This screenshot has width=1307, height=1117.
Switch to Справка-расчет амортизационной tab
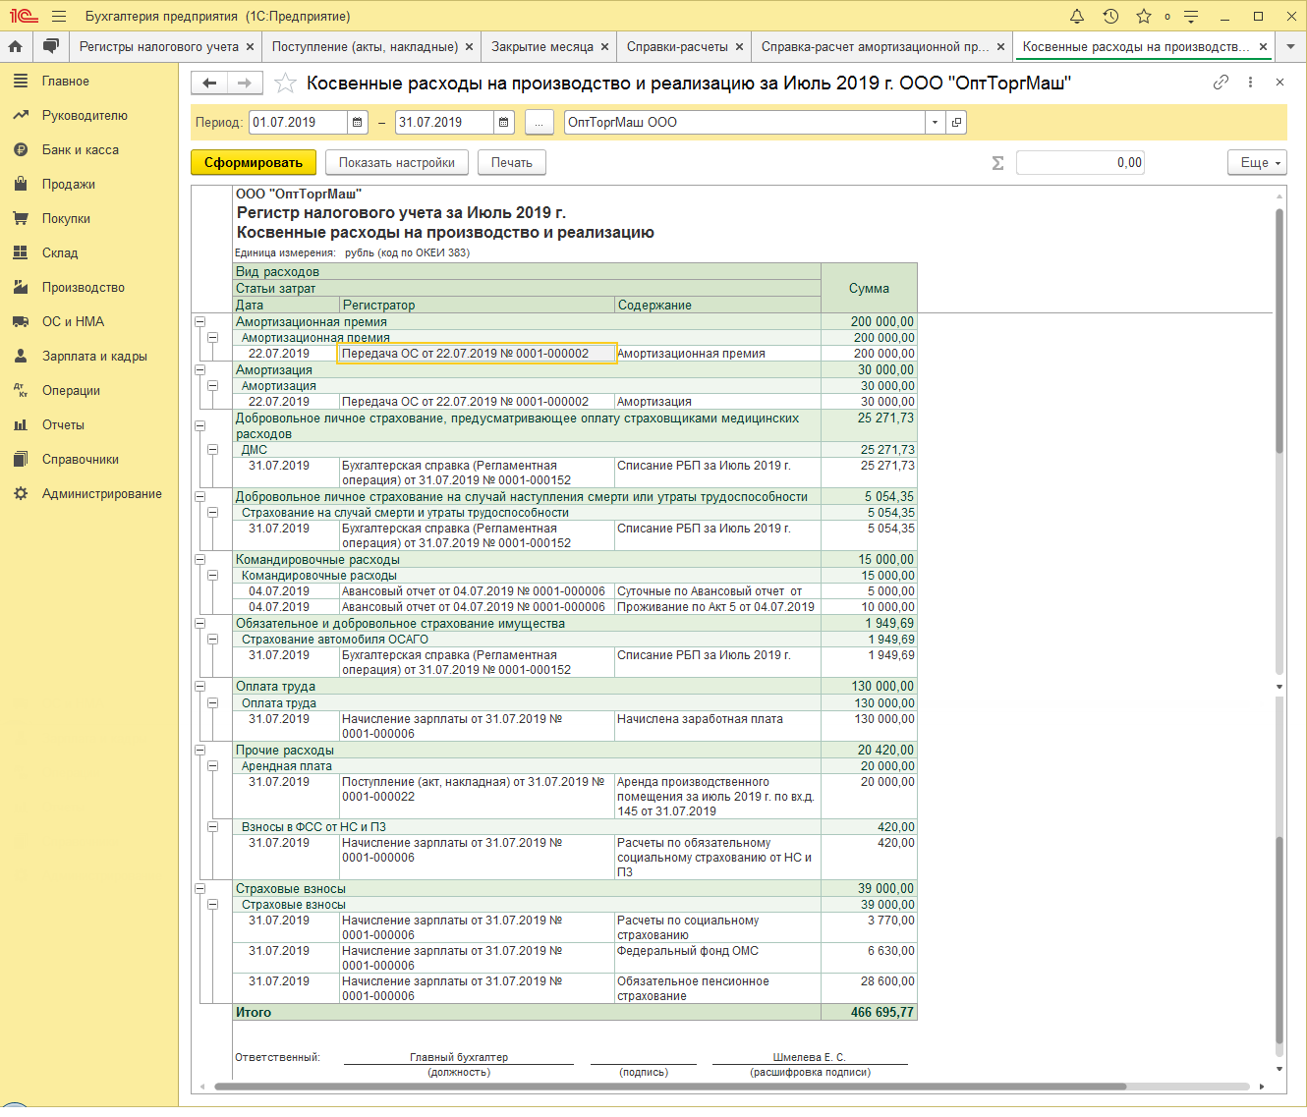click(x=875, y=46)
